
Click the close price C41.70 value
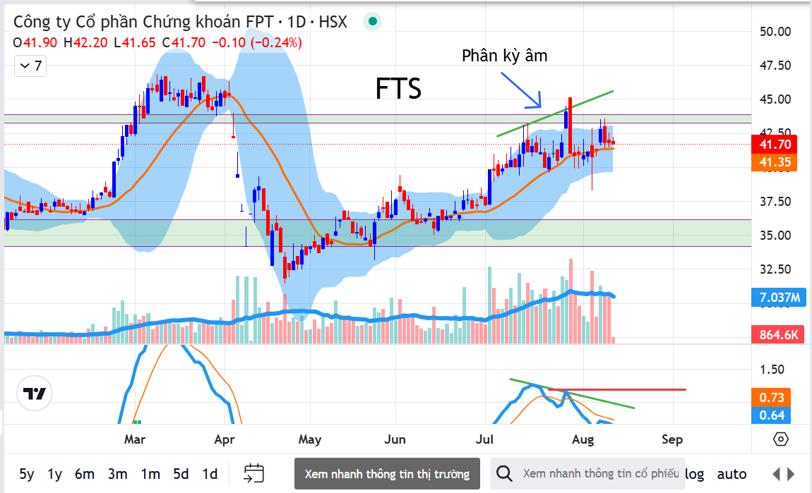184,42
